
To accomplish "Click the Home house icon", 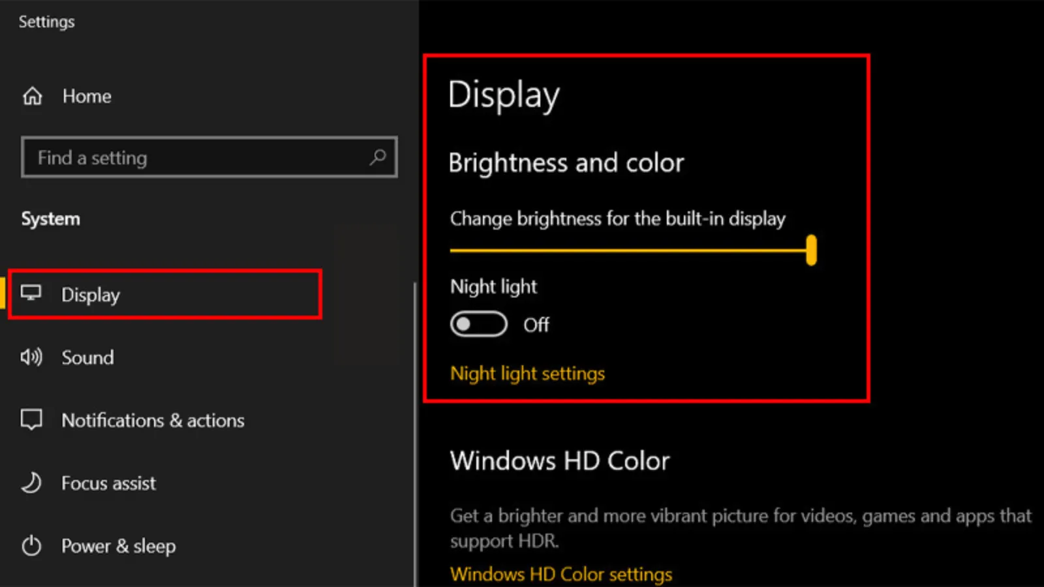I will point(31,96).
